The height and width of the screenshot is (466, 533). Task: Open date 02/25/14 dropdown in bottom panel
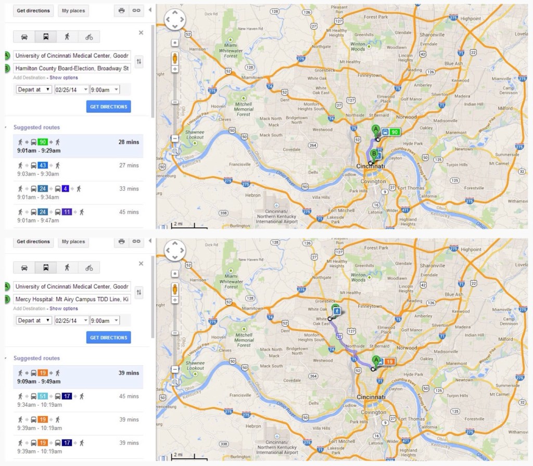pyautogui.click(x=71, y=320)
